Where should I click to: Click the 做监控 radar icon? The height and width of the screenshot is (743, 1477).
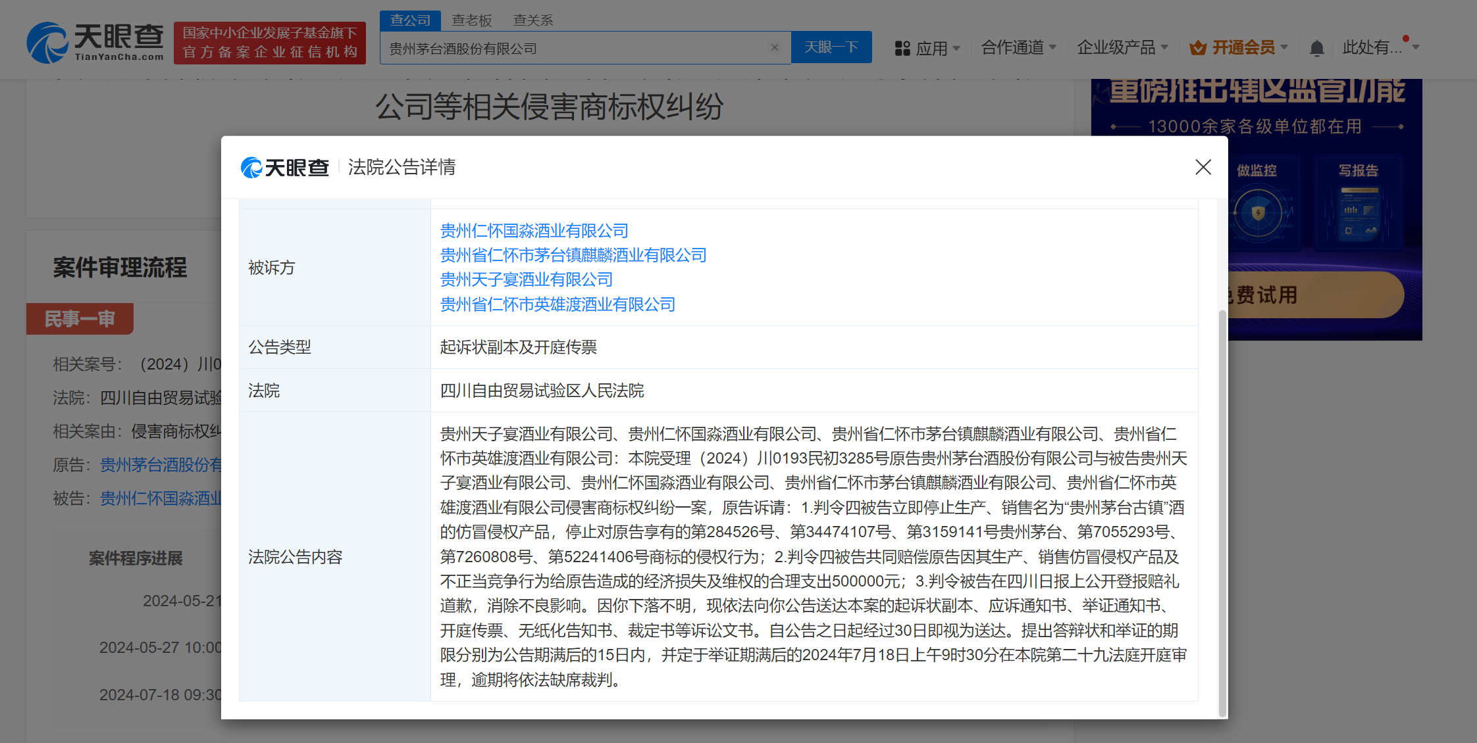[x=1257, y=213]
